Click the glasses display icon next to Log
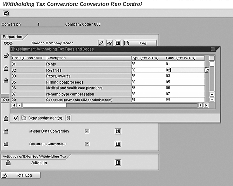233x186 pixels. (110, 43)
